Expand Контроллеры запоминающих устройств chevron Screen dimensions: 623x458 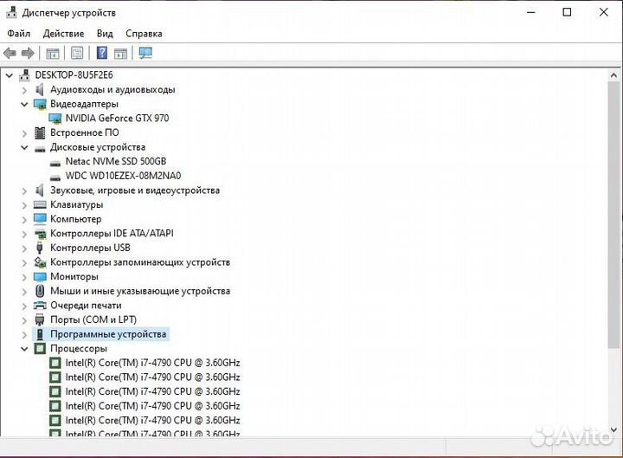[24, 263]
